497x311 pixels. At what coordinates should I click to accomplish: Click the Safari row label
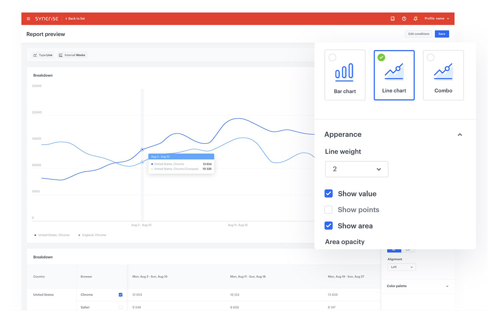(85, 307)
